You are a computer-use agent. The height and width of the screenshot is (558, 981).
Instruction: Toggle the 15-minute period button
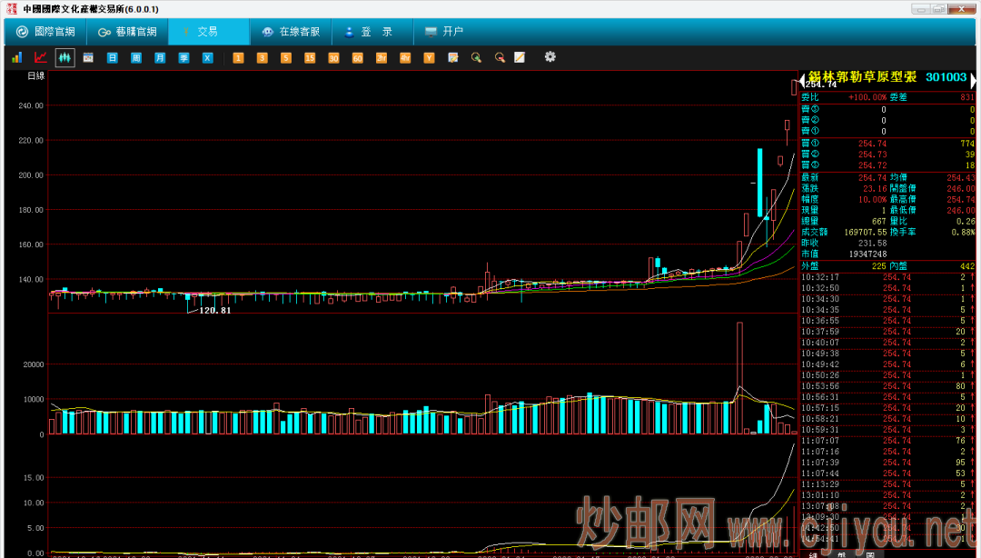310,58
